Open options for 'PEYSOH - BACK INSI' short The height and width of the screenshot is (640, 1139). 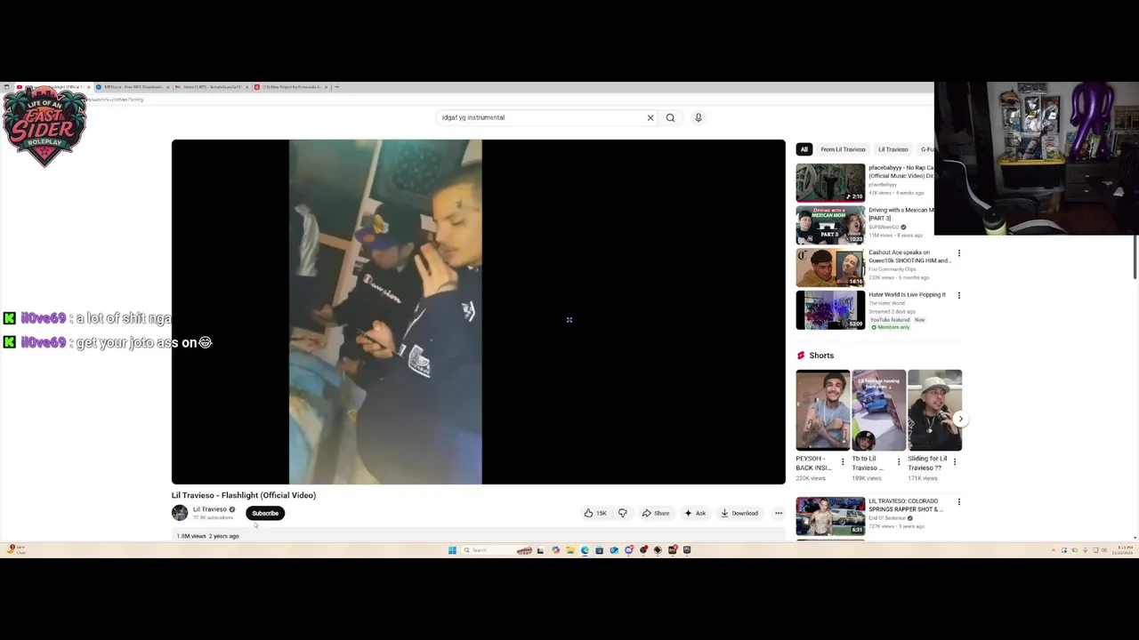tap(843, 462)
